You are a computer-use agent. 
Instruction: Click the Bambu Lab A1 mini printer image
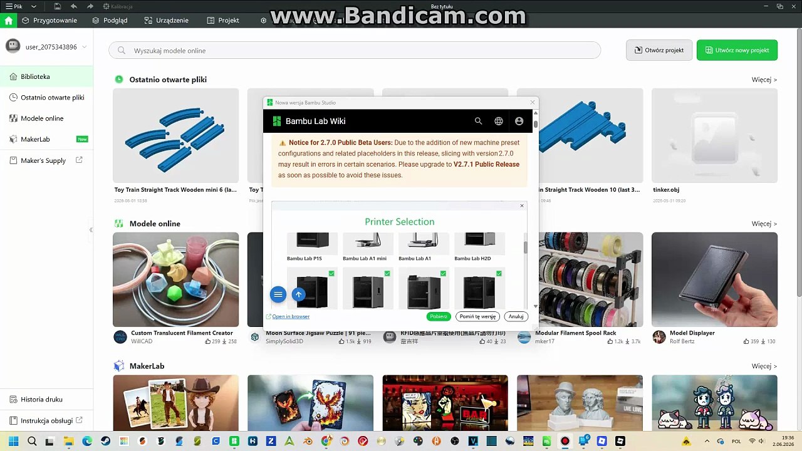point(368,243)
